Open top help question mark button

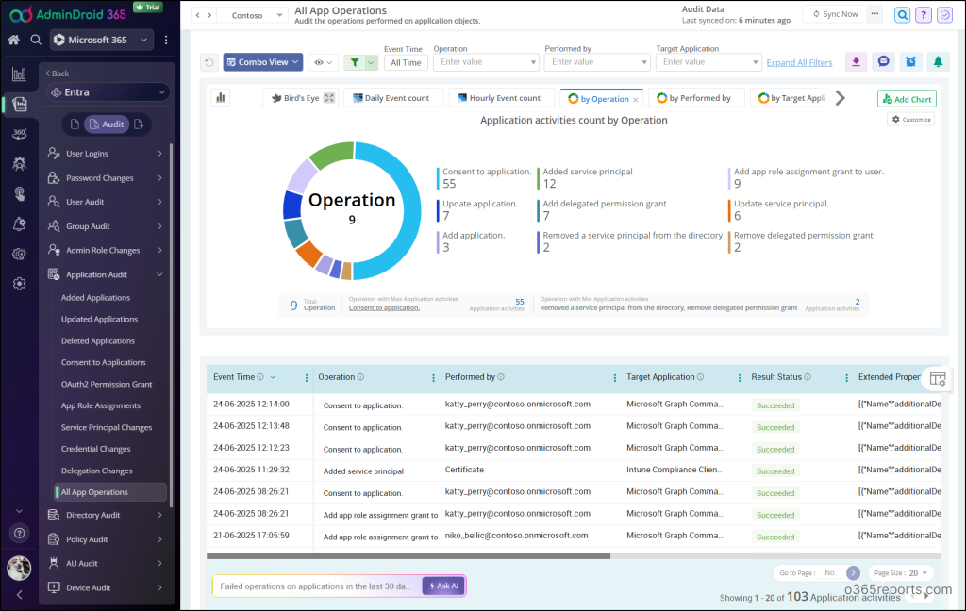click(x=923, y=15)
